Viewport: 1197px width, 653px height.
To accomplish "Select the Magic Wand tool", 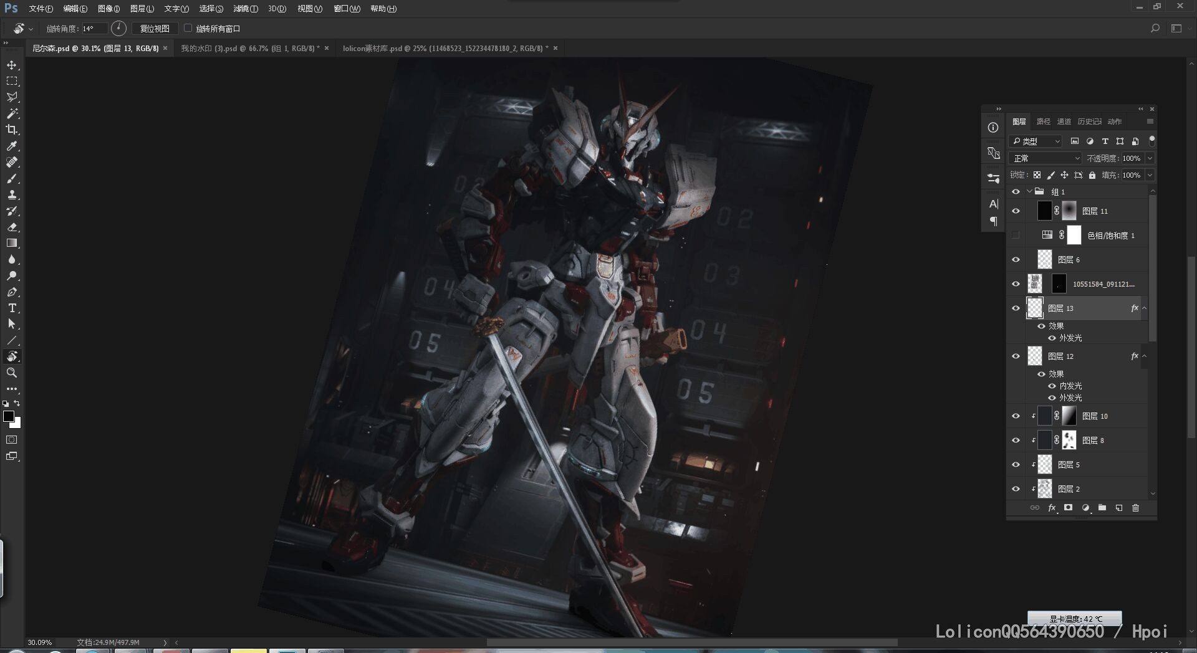I will click(x=12, y=113).
